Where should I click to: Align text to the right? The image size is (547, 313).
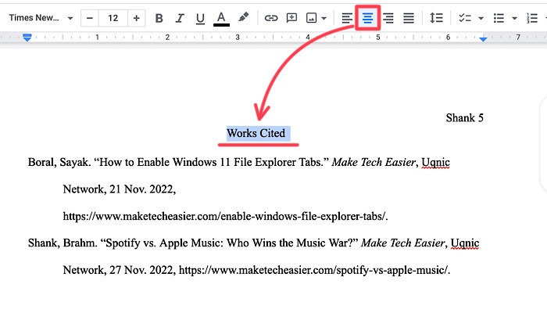pyautogui.click(x=388, y=18)
